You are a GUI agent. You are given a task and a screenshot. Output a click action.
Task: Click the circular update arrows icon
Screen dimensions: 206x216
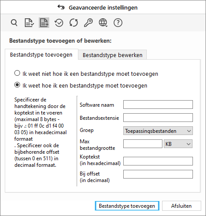tap(74, 23)
